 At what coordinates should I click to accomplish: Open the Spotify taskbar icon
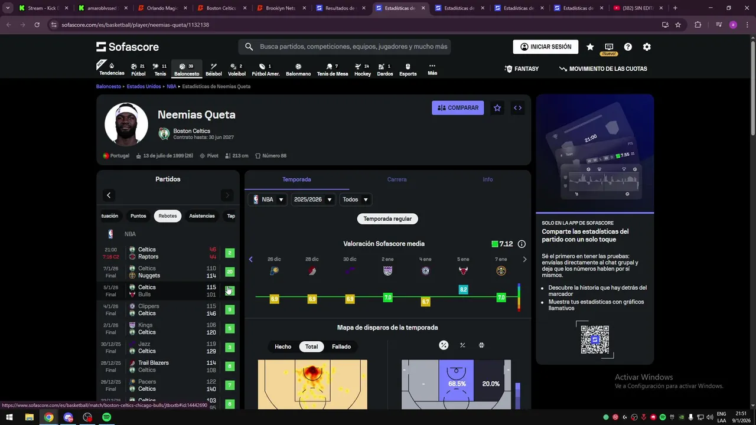pyautogui.click(x=107, y=417)
